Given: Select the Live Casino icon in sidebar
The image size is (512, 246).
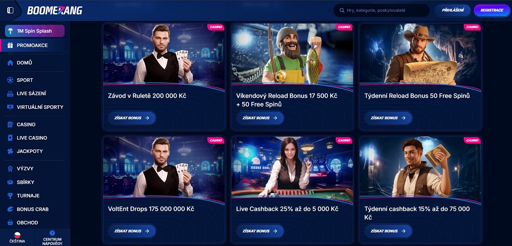Looking at the screenshot, I should (10, 138).
